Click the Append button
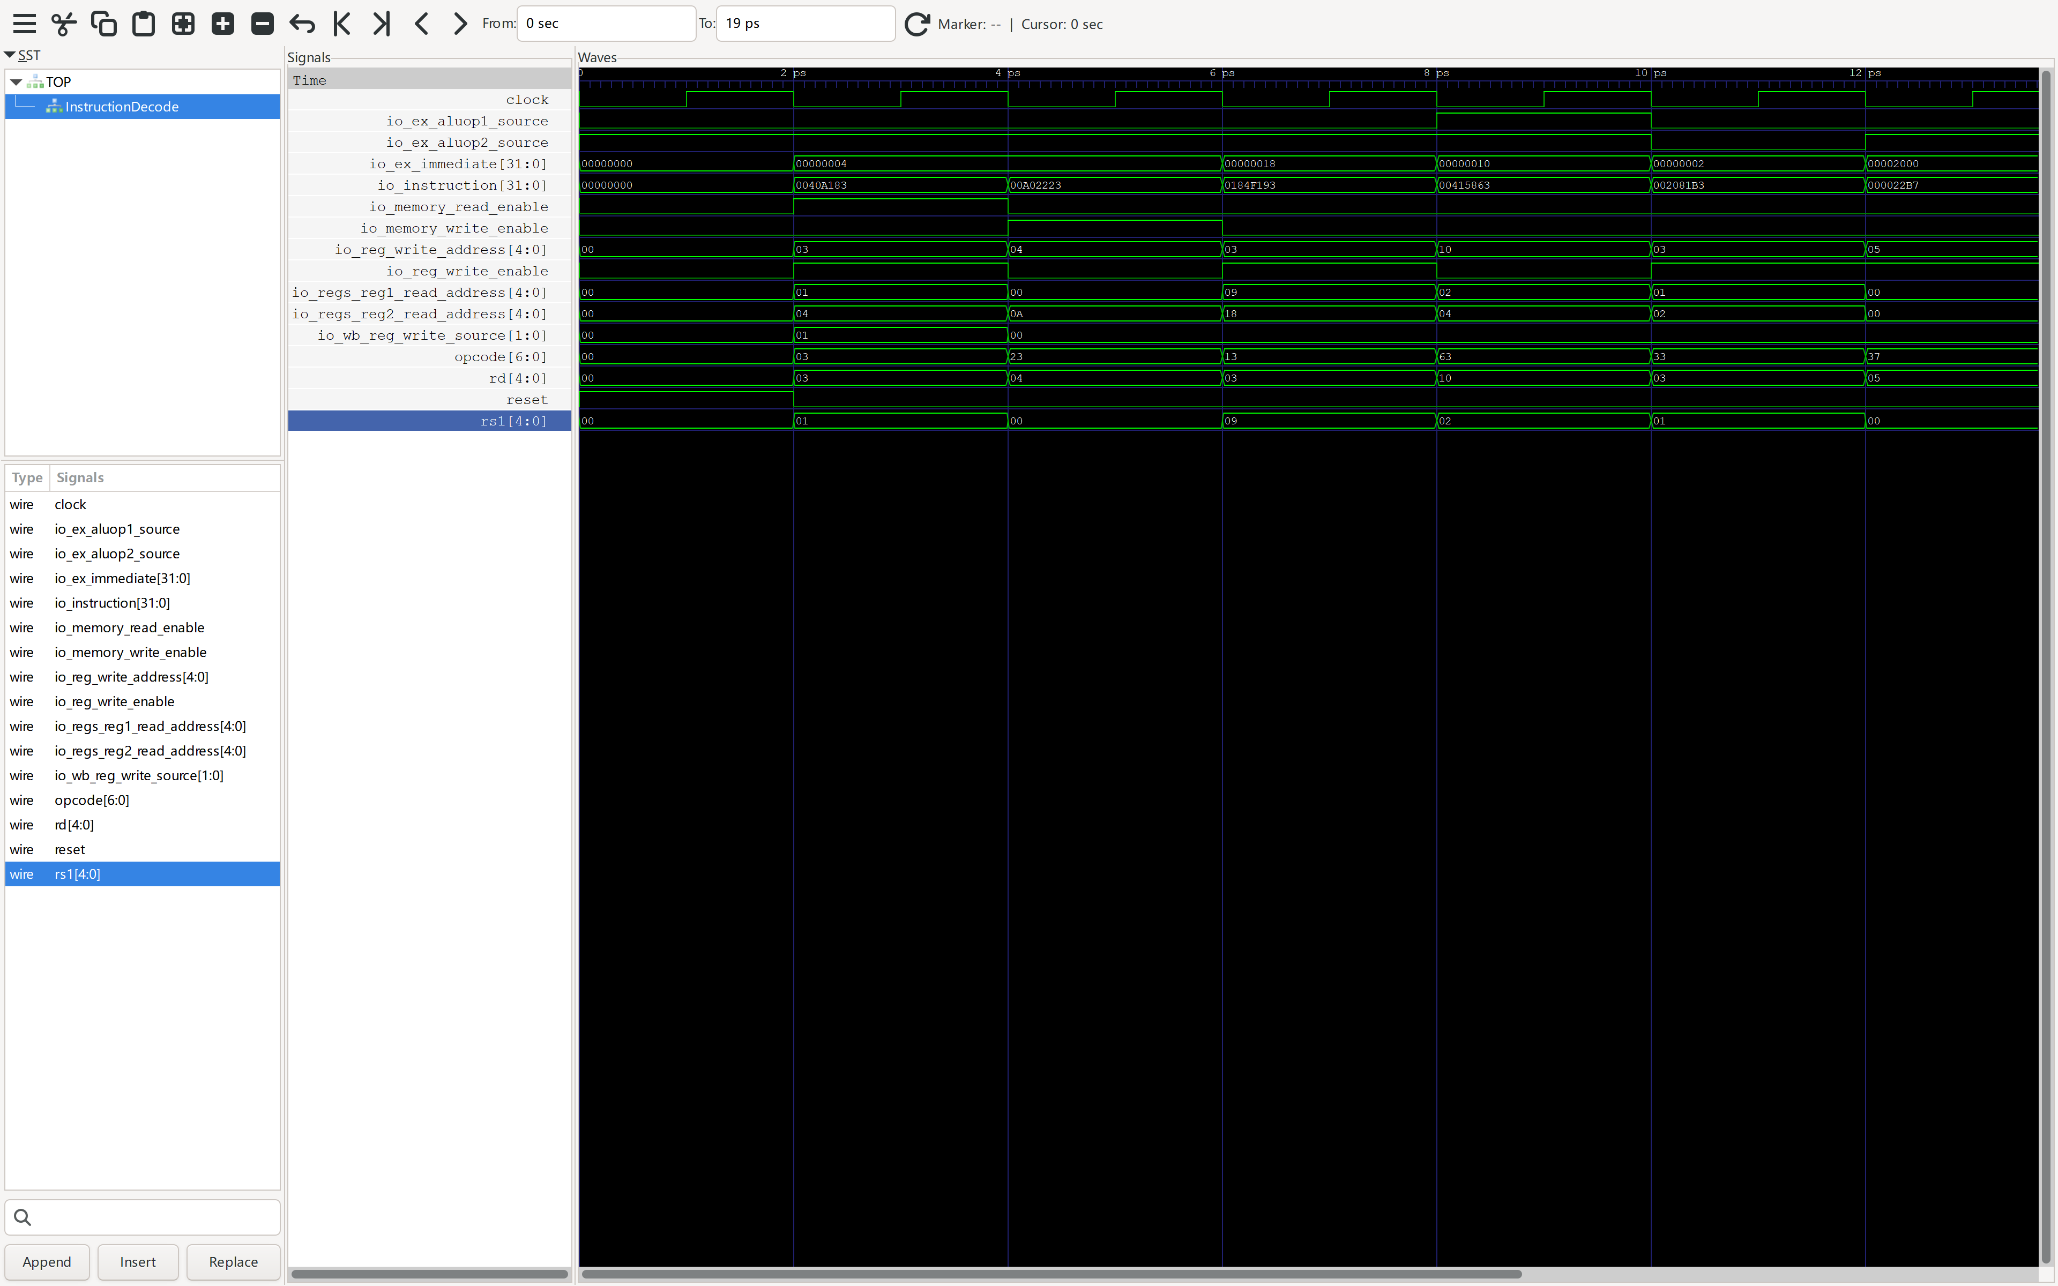 (x=47, y=1261)
